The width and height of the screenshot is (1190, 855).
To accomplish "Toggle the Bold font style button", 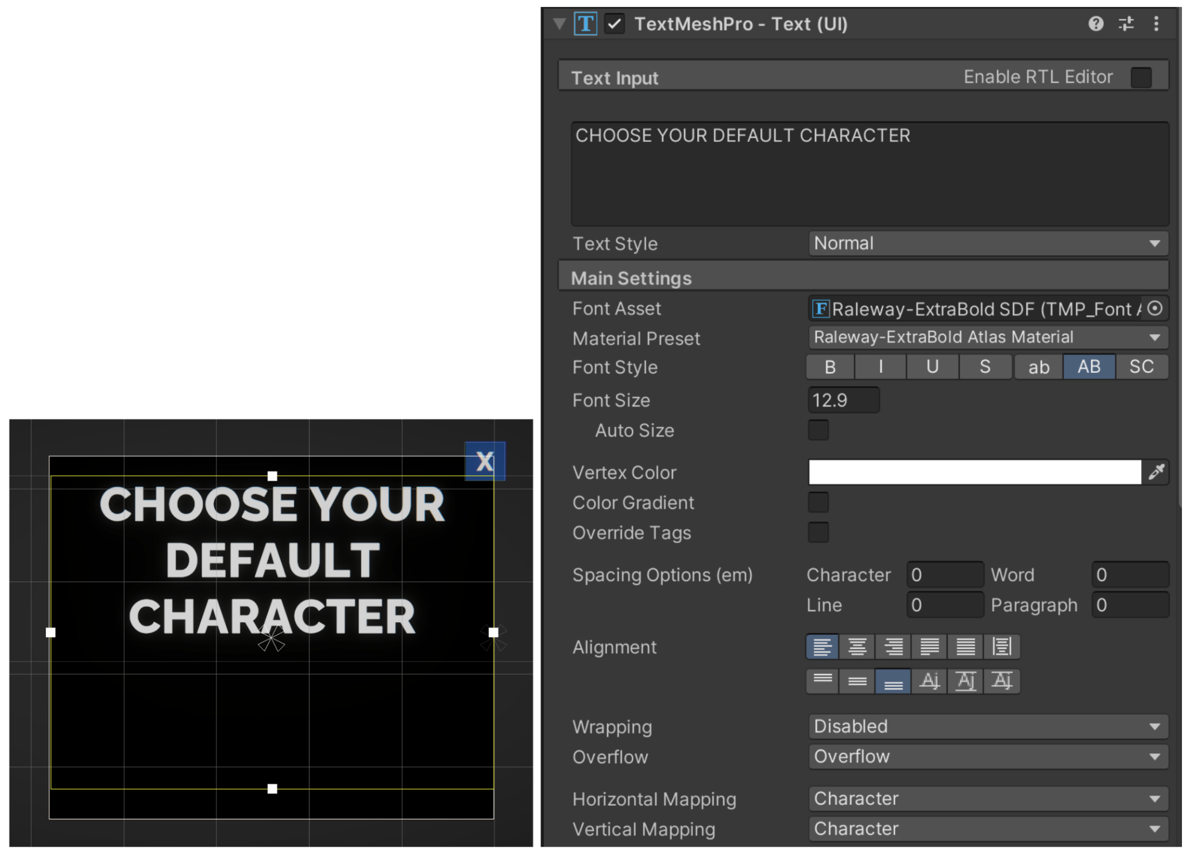I will tap(830, 367).
